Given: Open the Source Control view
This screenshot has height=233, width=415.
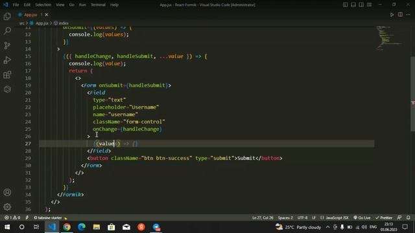Looking at the screenshot, I should click(x=7, y=45).
